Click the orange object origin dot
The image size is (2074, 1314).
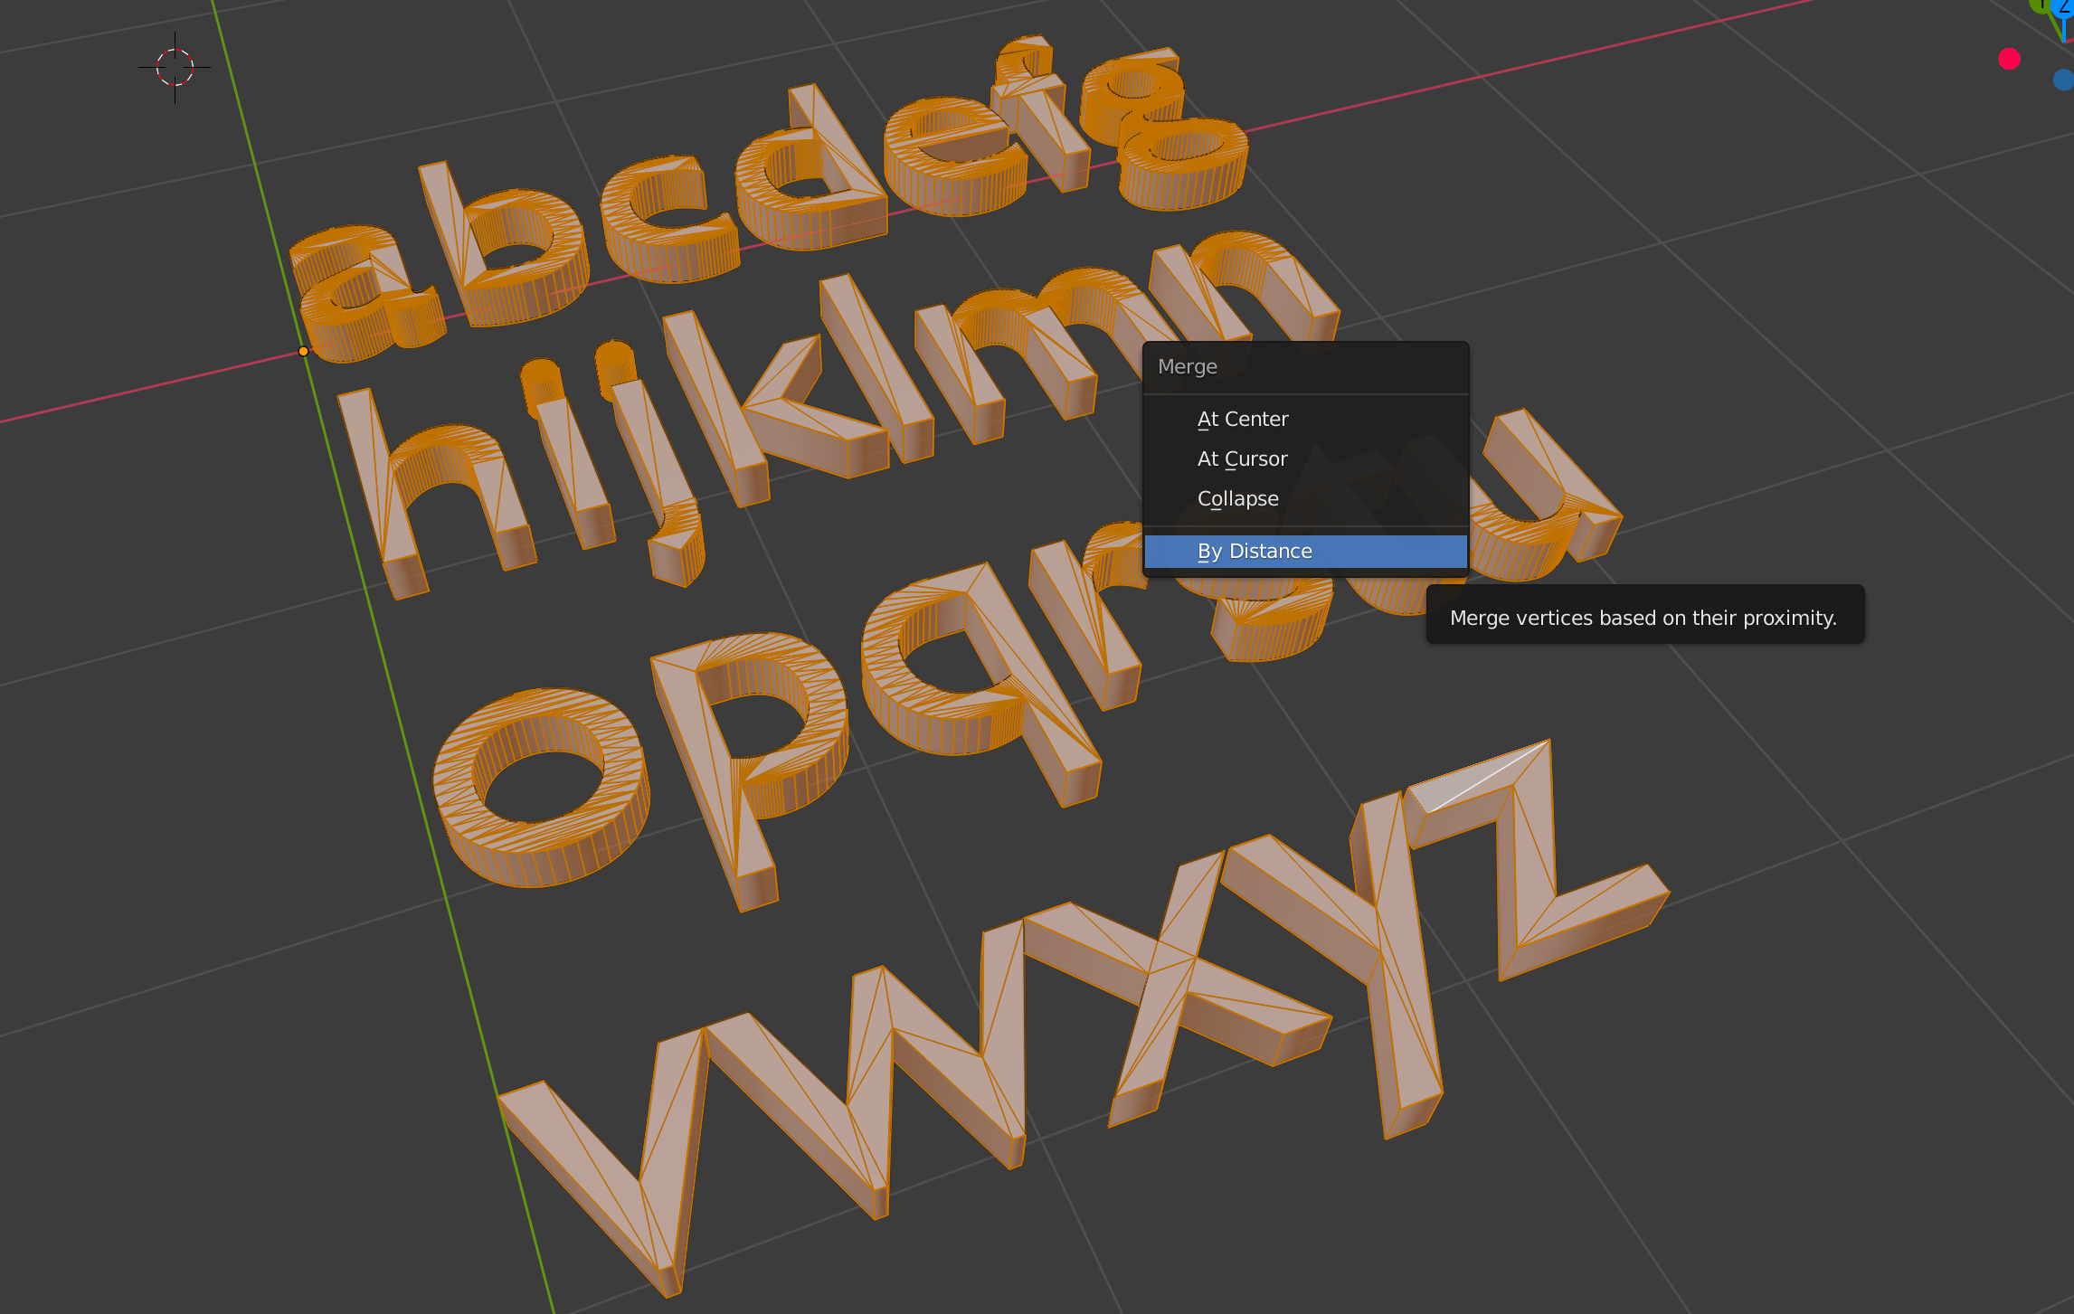(304, 352)
